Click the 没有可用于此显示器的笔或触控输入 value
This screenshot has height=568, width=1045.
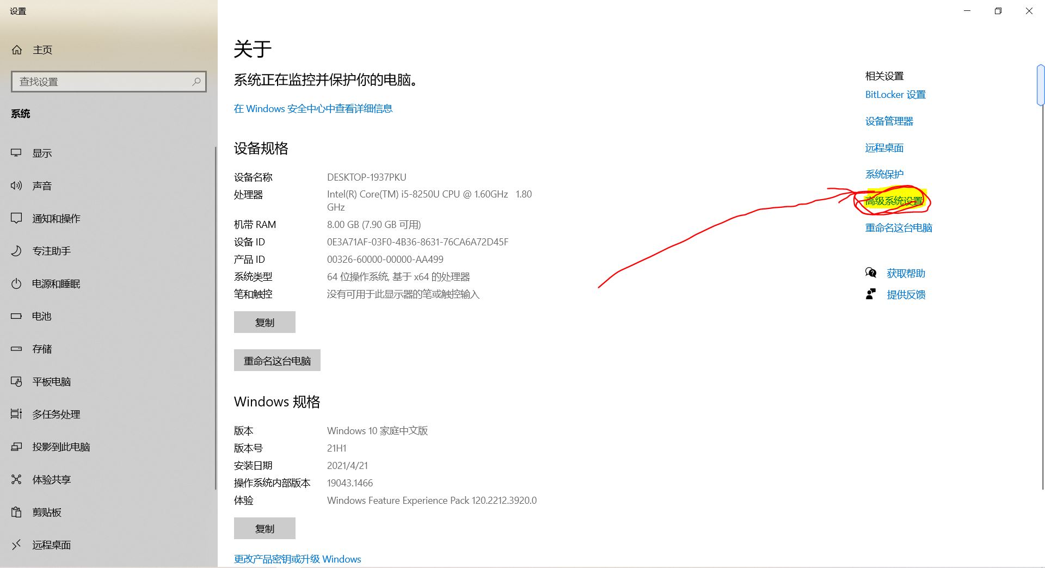(x=403, y=294)
